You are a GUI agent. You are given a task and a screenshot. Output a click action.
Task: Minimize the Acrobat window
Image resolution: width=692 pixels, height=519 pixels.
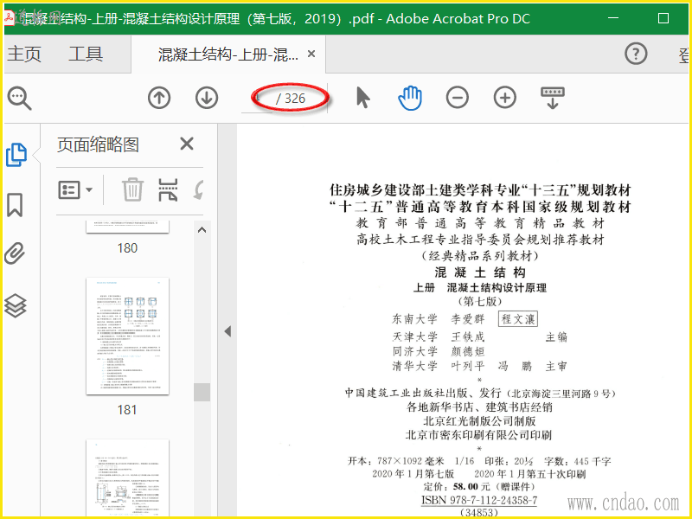pyautogui.click(x=613, y=18)
